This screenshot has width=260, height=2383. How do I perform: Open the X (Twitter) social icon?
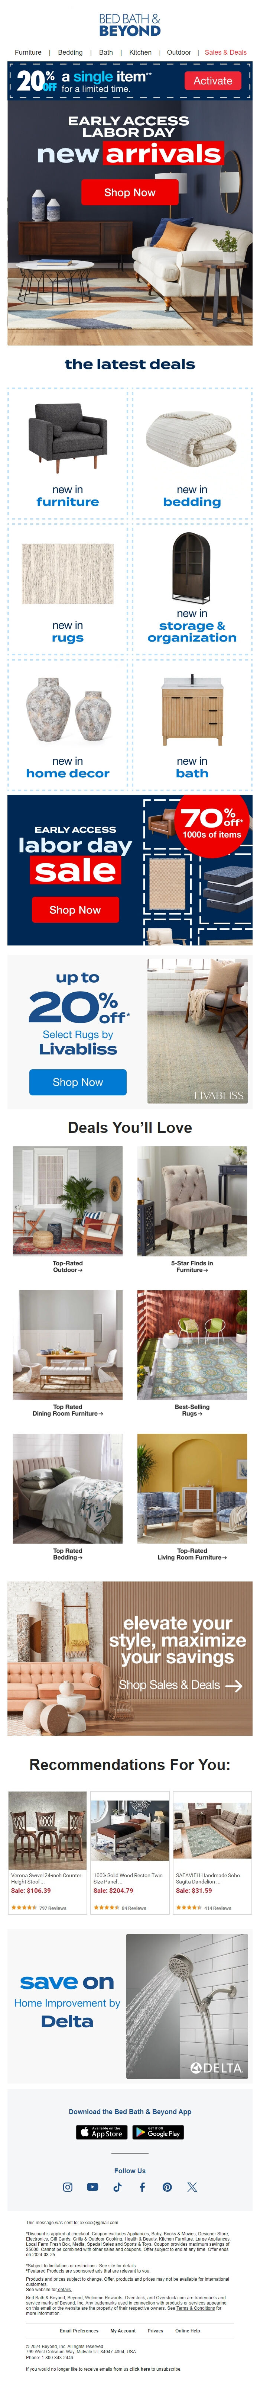[x=192, y=2187]
